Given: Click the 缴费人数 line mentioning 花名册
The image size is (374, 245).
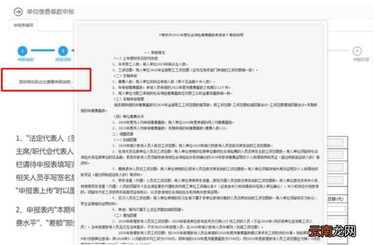Looking at the screenshot, I should point(164,81).
